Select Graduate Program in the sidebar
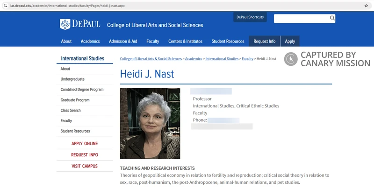The width and height of the screenshot is (374, 189). coord(75,100)
